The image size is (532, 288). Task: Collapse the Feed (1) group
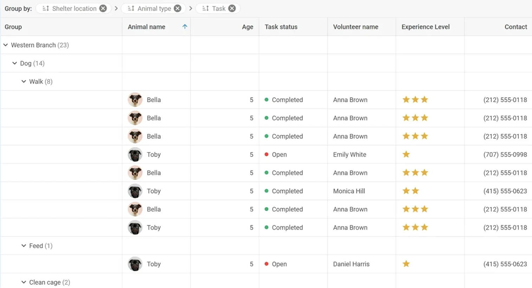[24, 246]
